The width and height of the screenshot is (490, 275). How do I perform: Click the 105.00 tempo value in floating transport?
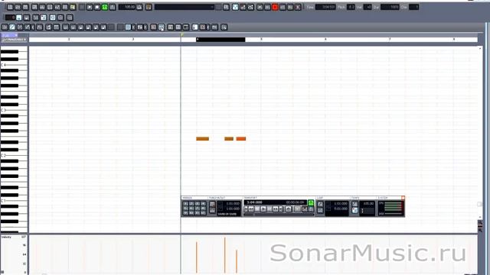click(368, 203)
